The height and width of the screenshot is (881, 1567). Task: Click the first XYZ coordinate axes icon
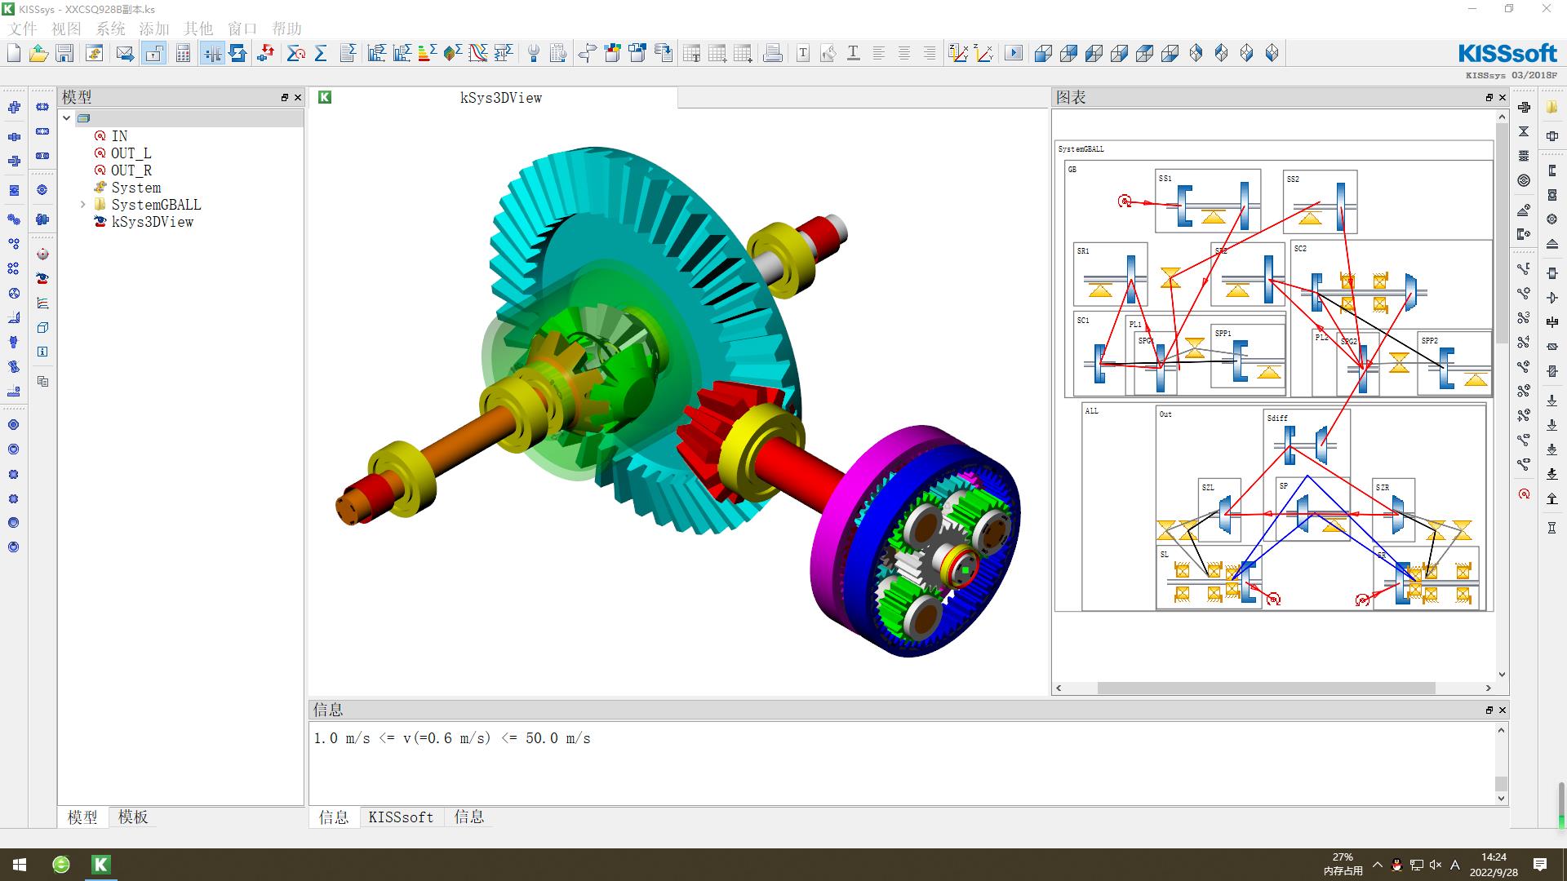click(959, 54)
